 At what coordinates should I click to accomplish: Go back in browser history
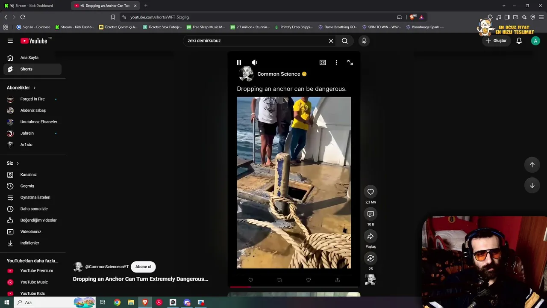[x=6, y=17]
